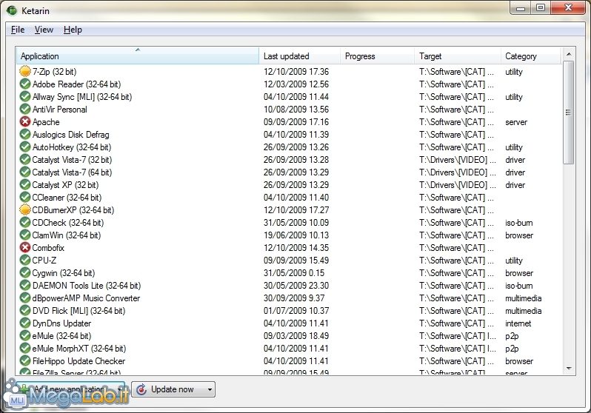Click the status icon of AntiVir Personal
The width and height of the screenshot is (591, 413).
[25, 110]
